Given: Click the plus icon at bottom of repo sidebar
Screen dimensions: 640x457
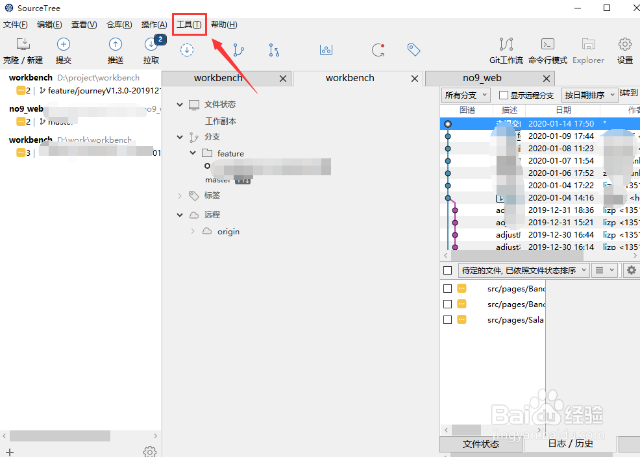Looking at the screenshot, I should [10, 452].
